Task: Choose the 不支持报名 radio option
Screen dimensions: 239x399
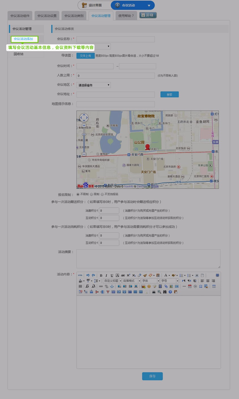Action: point(102,194)
